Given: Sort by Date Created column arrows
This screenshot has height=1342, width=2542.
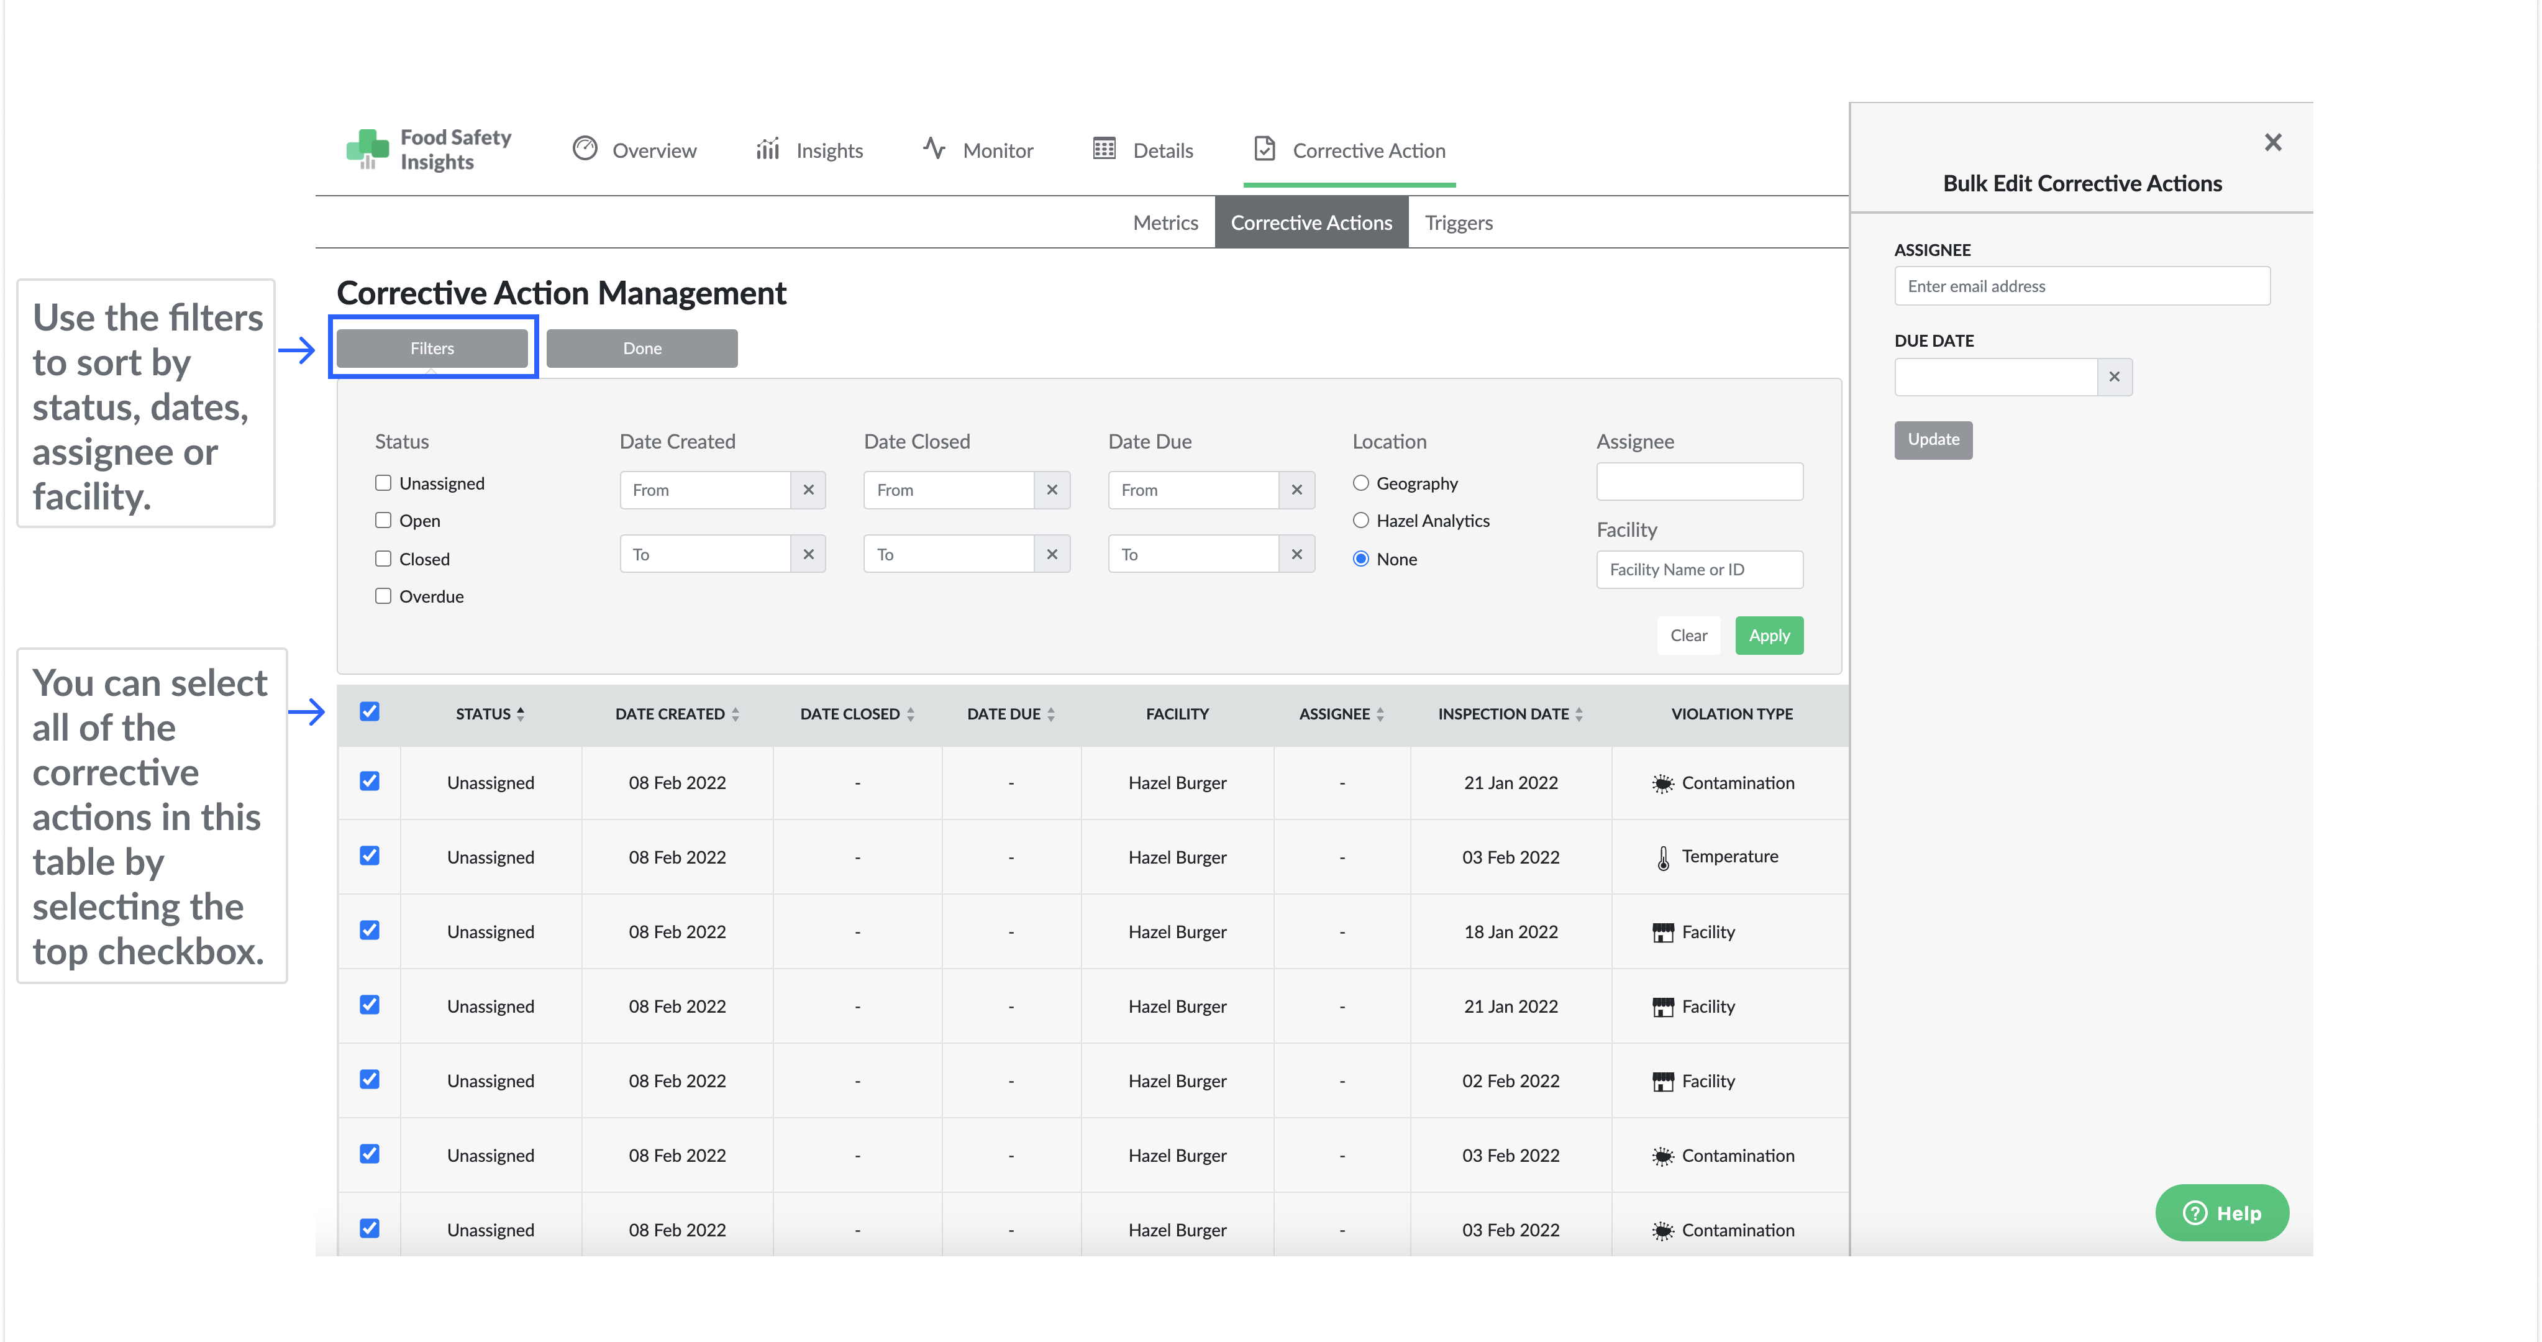Looking at the screenshot, I should click(x=735, y=713).
